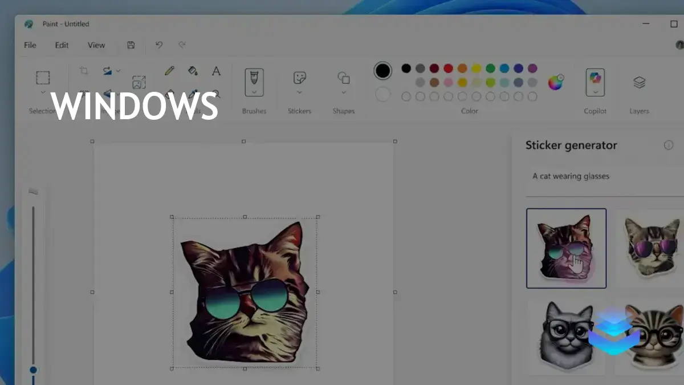Open the Shapes dropdown
This screenshot has height=385, width=684.
(343, 91)
